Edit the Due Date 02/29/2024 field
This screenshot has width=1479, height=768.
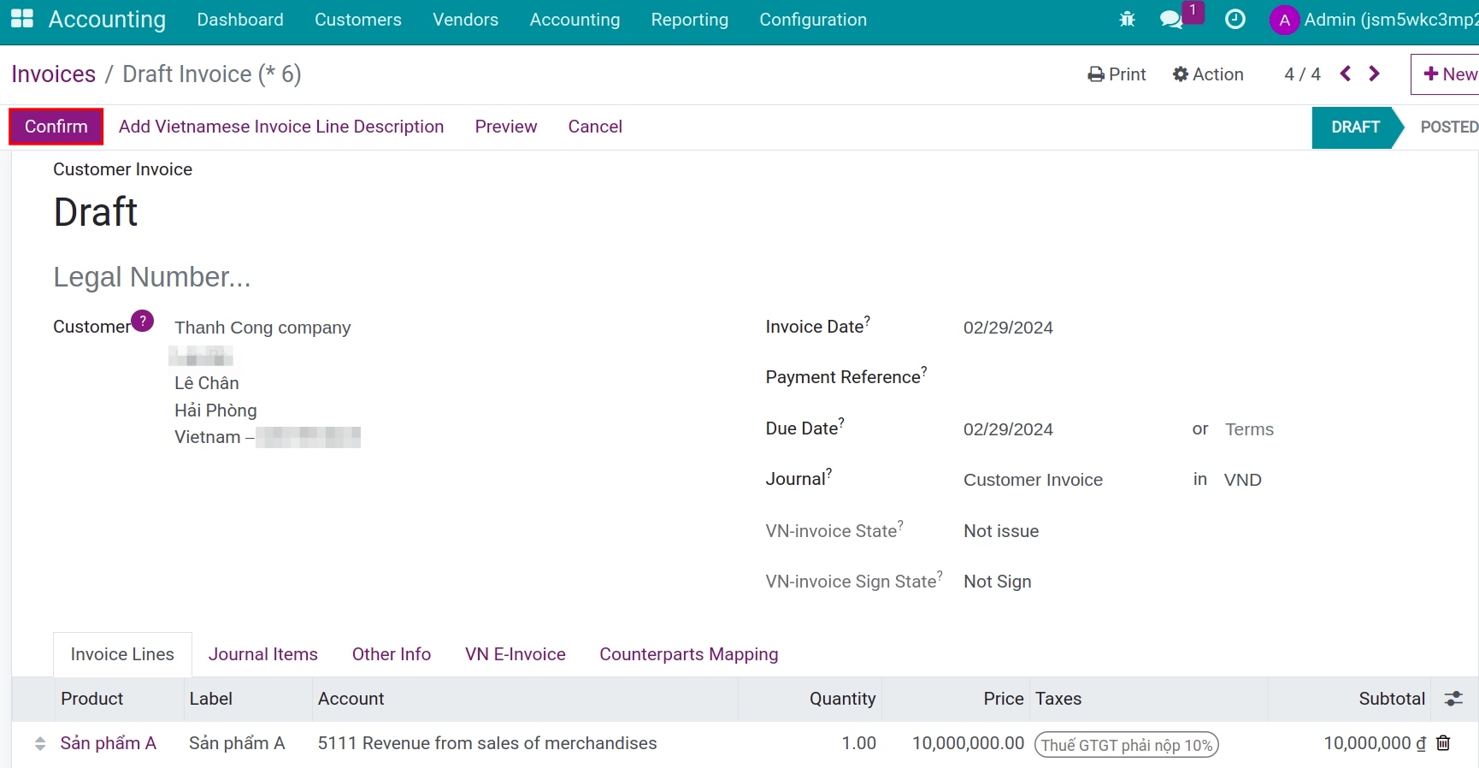[1008, 429]
